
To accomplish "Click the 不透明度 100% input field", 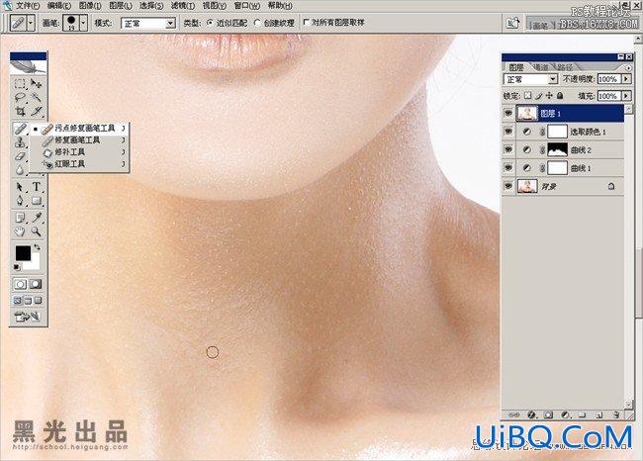I will [608, 79].
